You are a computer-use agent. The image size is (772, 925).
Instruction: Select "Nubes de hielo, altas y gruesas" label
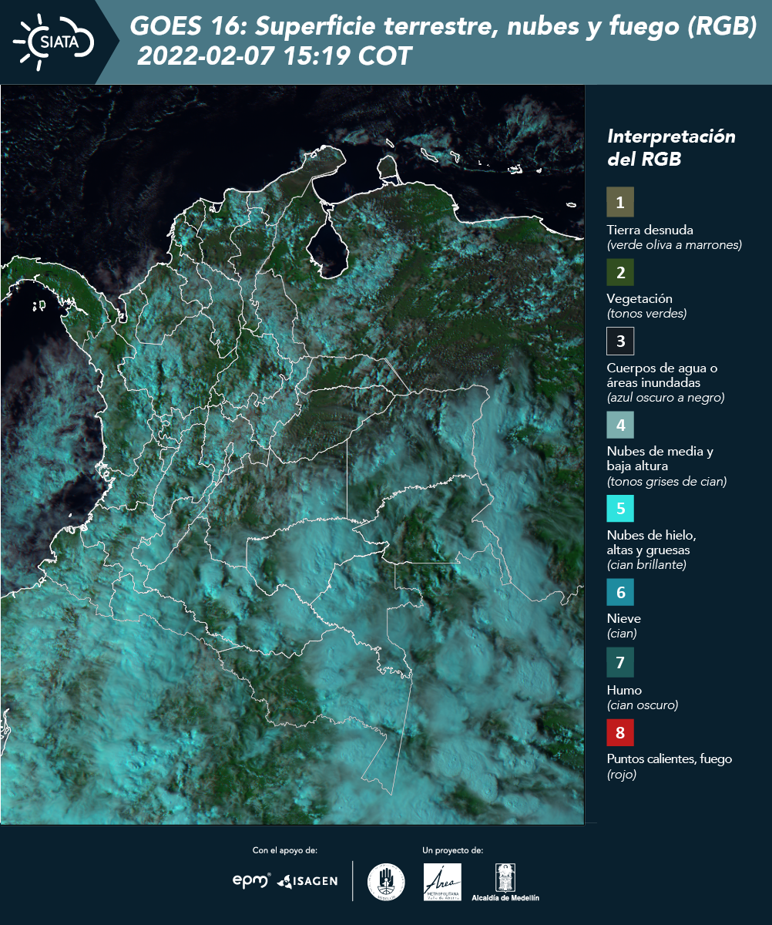pos(652,543)
